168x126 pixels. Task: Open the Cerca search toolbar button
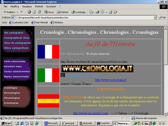[49, 12]
